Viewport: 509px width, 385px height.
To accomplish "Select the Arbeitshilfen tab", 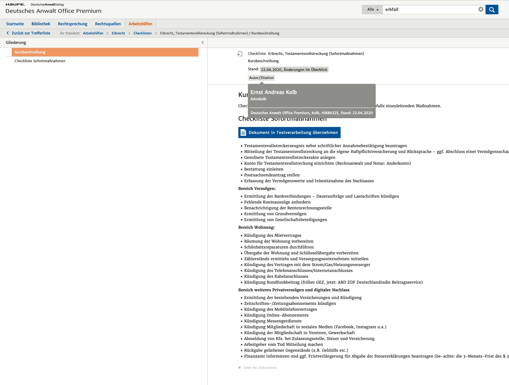I will click(140, 24).
